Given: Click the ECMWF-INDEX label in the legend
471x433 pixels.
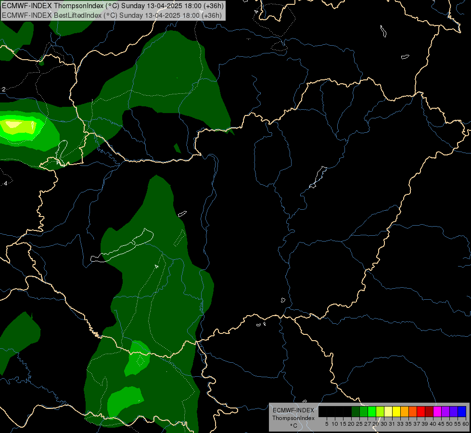Looking at the screenshot, I should coord(293,410).
